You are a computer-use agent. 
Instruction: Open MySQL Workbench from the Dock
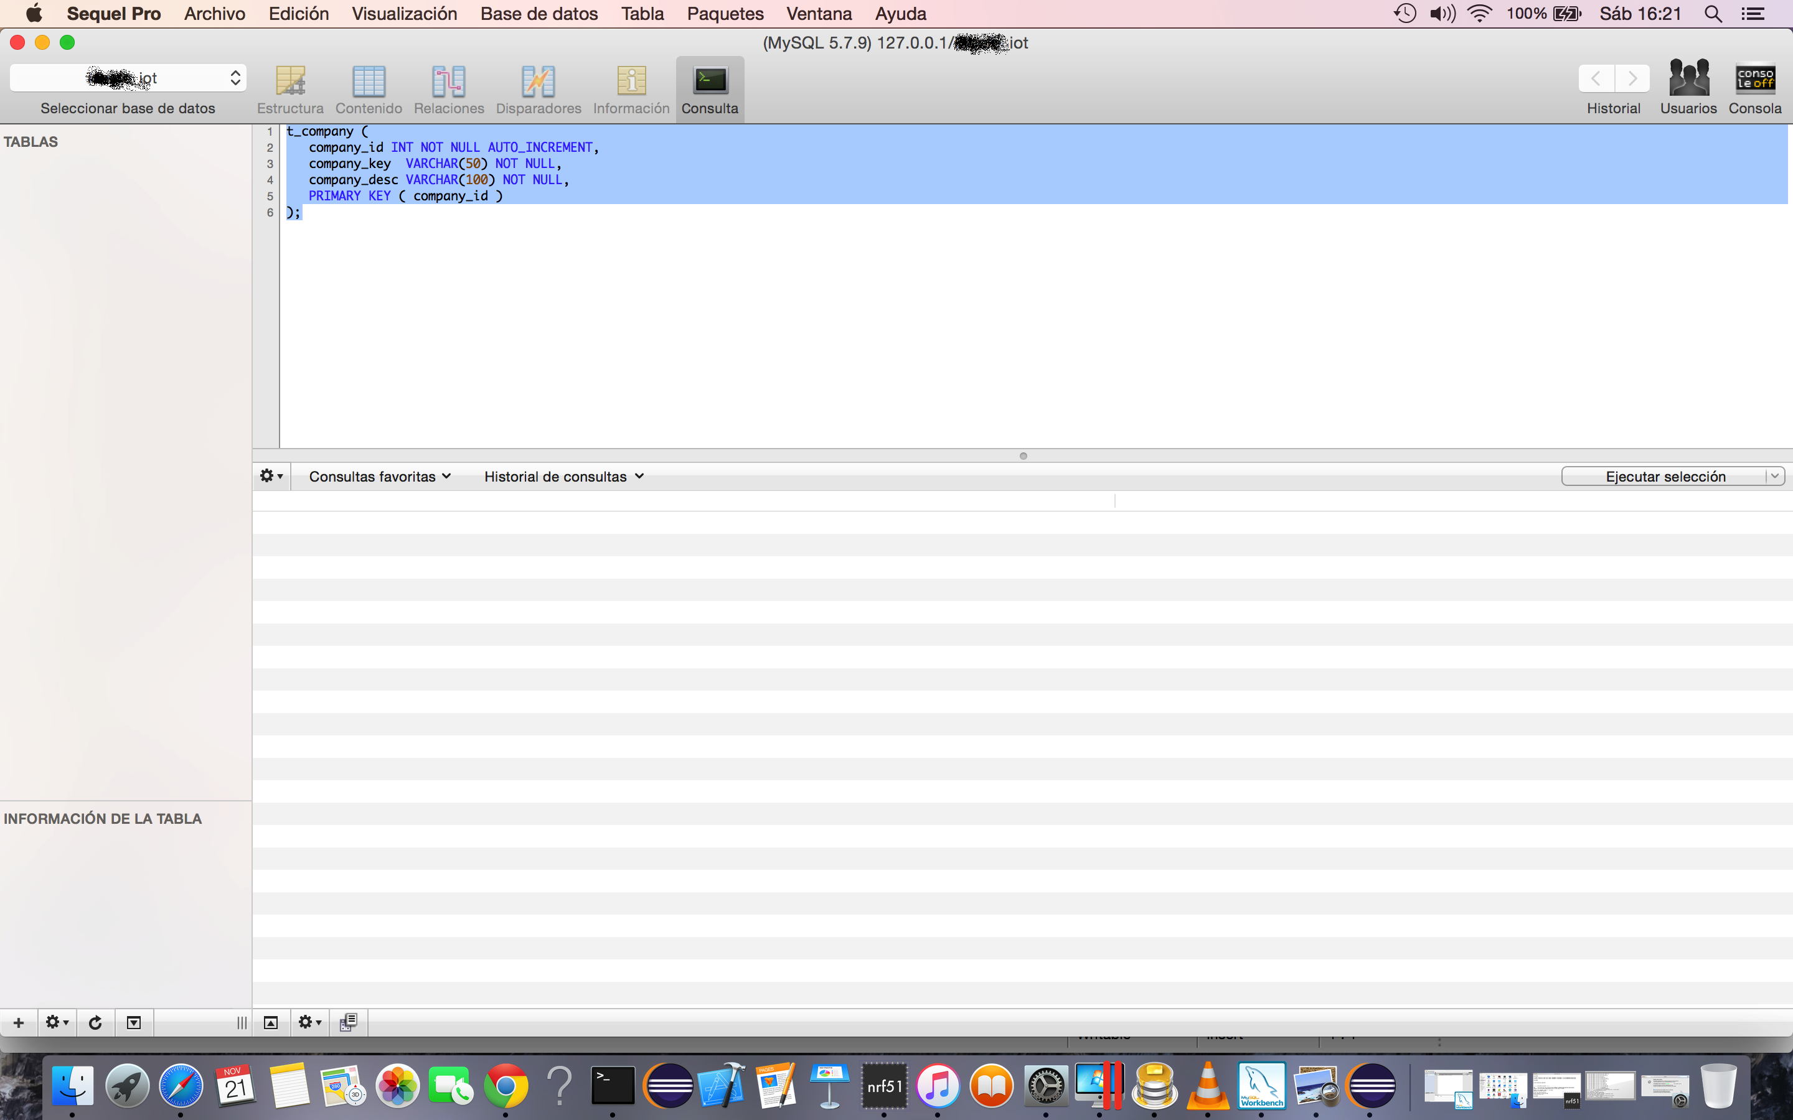coord(1262,1086)
